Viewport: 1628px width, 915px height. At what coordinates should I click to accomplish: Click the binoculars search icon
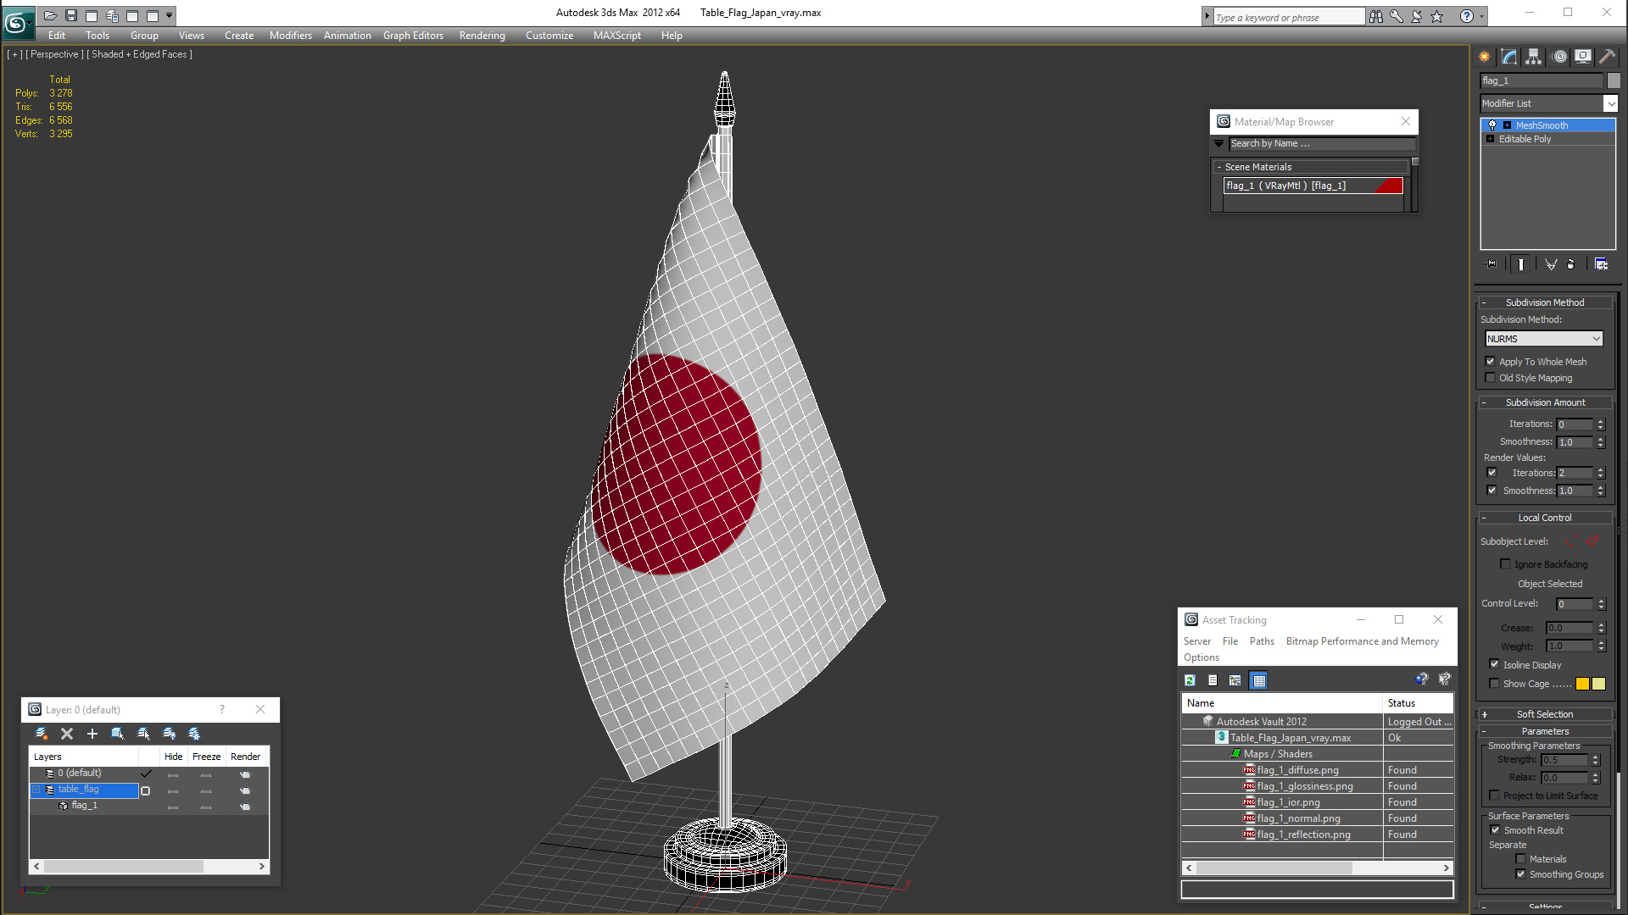1375,16
